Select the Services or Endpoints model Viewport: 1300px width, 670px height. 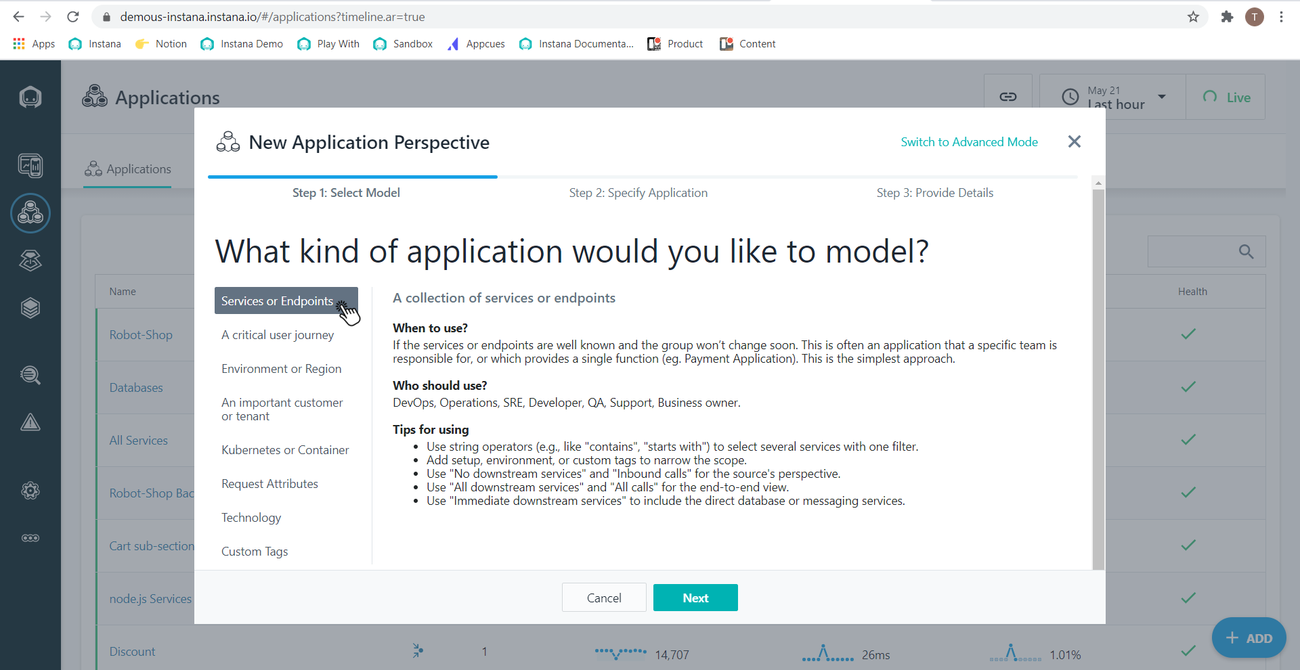click(278, 301)
